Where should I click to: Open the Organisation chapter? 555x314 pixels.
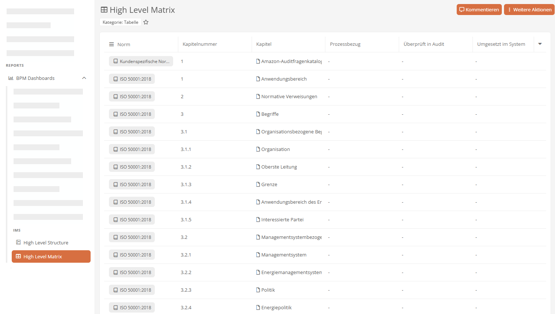275,149
